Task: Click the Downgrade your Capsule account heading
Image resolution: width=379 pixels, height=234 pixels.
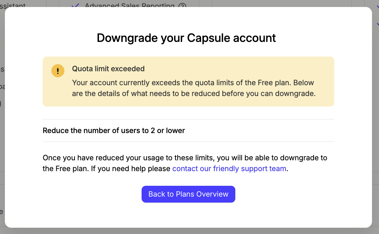Action: click(x=186, y=38)
